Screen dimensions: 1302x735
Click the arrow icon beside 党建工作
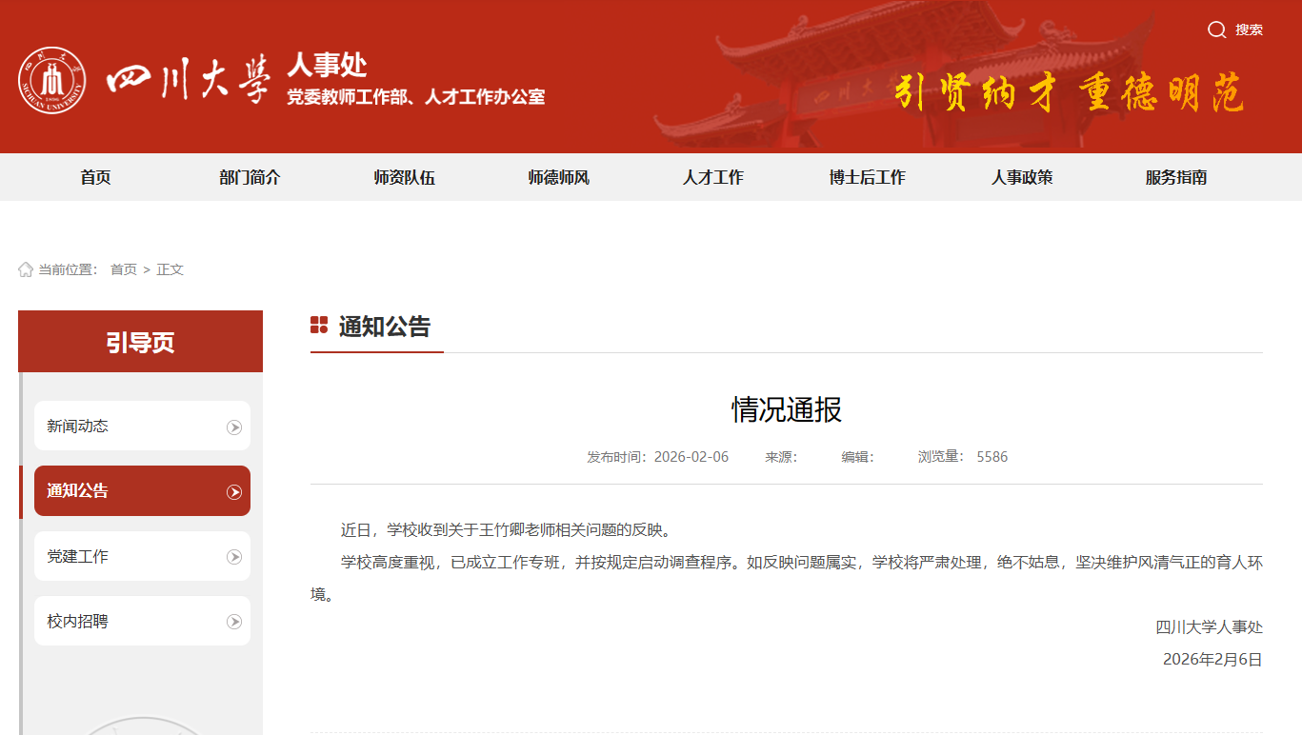click(x=234, y=557)
